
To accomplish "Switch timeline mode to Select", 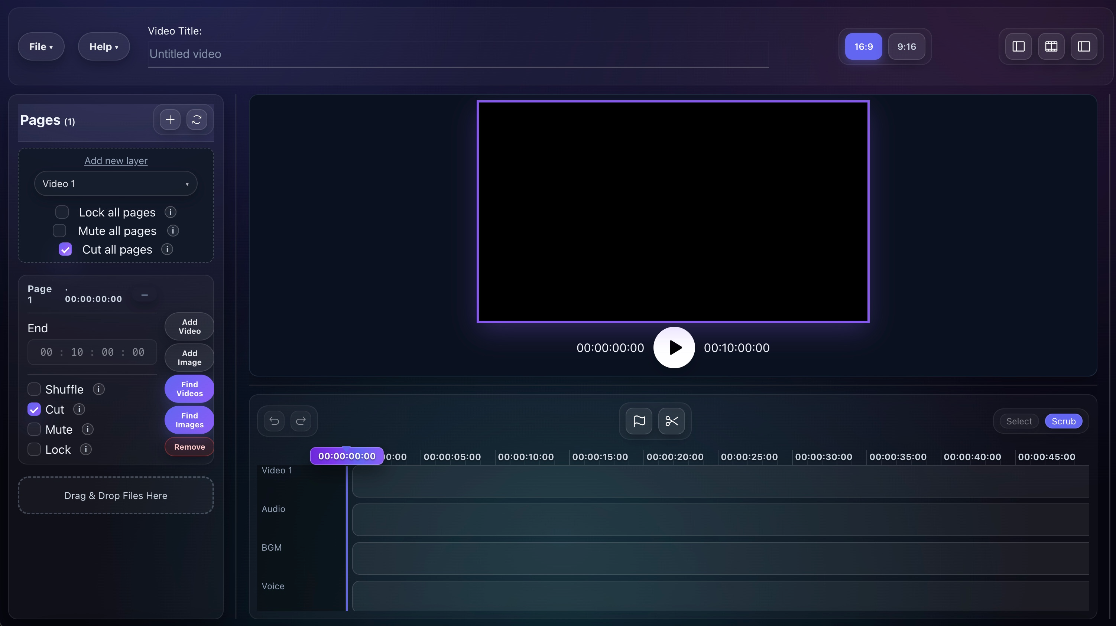I will point(1019,421).
